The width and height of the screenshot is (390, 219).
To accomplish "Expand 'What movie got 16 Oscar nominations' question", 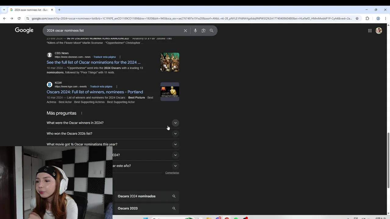I will tap(113, 144).
